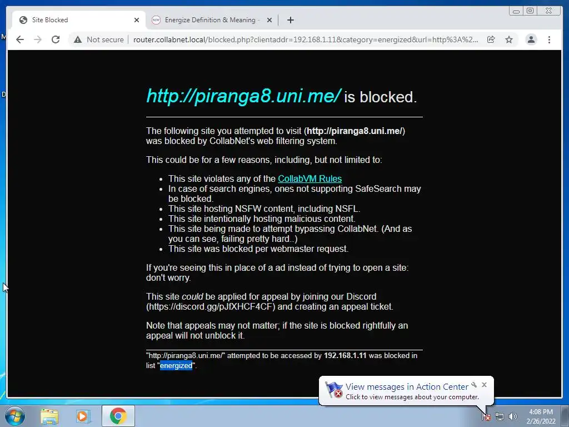Restore down the Chrome window
569x427 pixels.
click(530, 11)
